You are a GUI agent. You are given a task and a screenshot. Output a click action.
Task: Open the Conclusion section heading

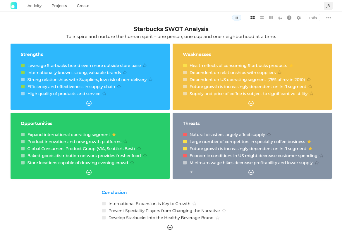click(x=114, y=193)
